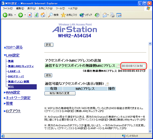The width and height of the screenshot is (153, 139).
Task: Open the 表示(V) menu
Action: click(x=31, y=8)
